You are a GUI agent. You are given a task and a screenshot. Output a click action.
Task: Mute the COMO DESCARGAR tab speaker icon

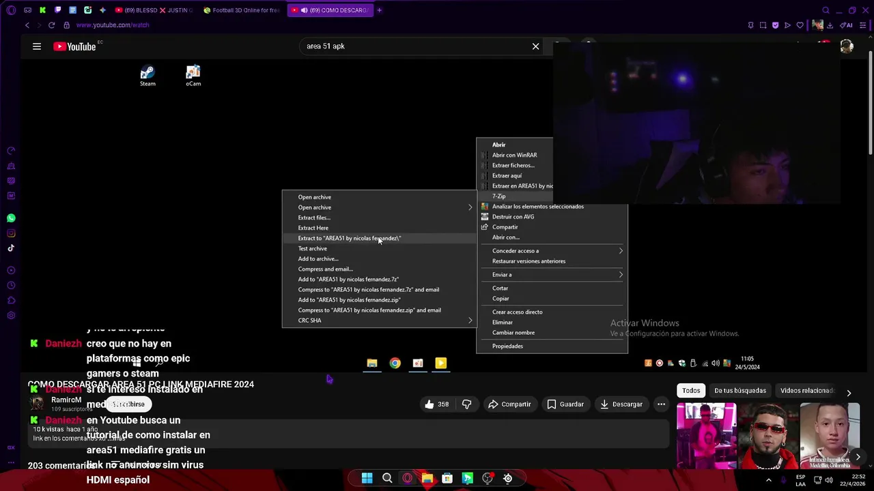point(304,10)
